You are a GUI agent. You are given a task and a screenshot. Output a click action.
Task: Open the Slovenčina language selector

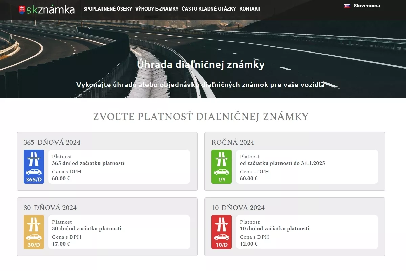coord(366,6)
